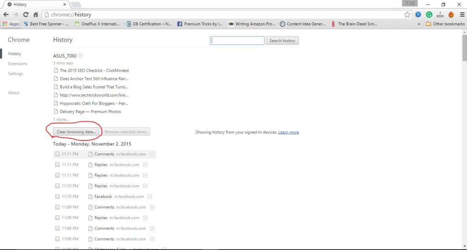Click the Clear browsing data button
This screenshot has height=250, width=467.
click(x=76, y=132)
